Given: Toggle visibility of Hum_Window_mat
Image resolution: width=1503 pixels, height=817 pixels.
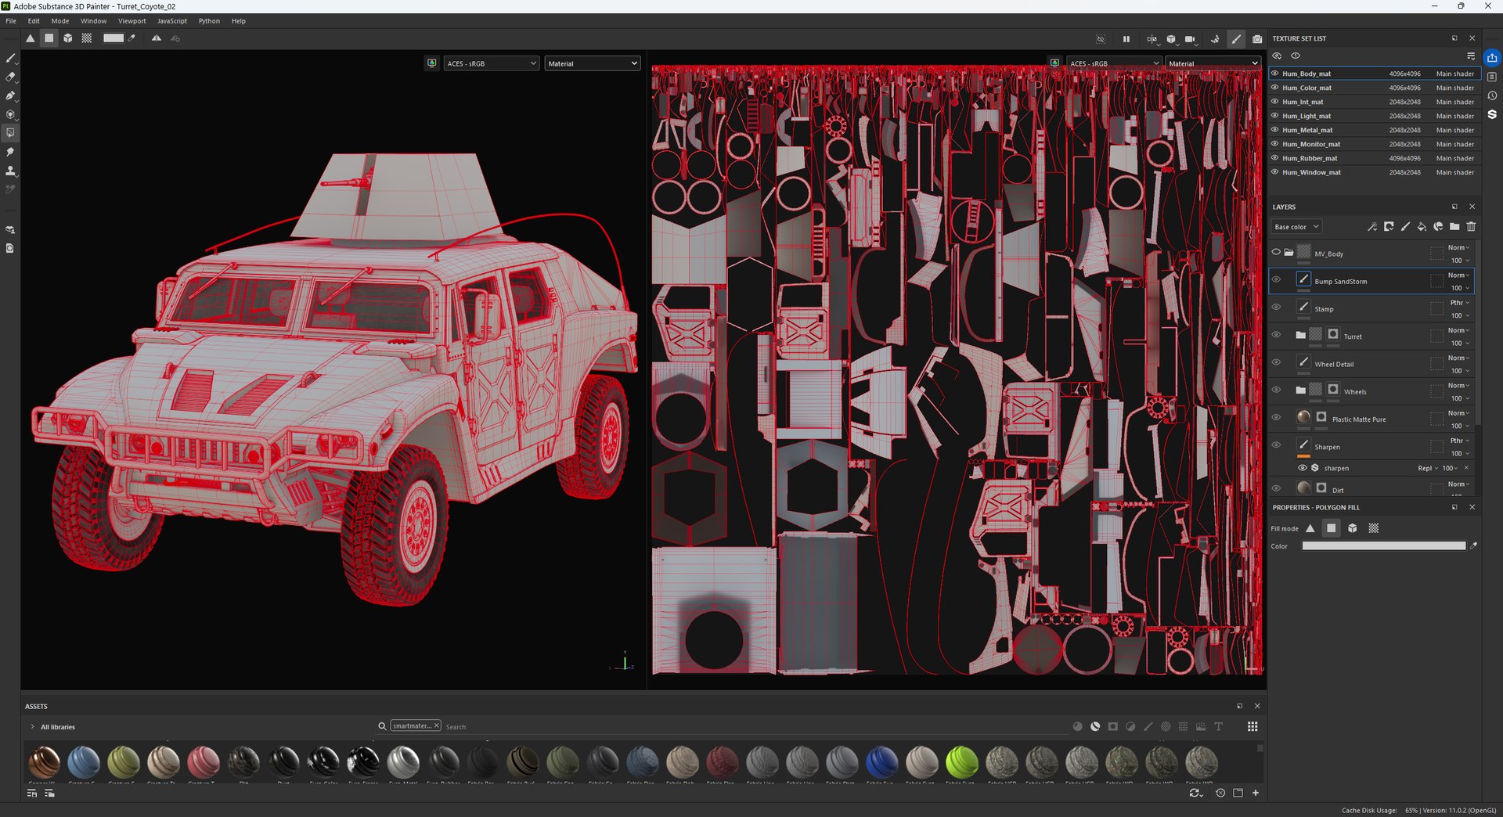Looking at the screenshot, I should coord(1275,172).
